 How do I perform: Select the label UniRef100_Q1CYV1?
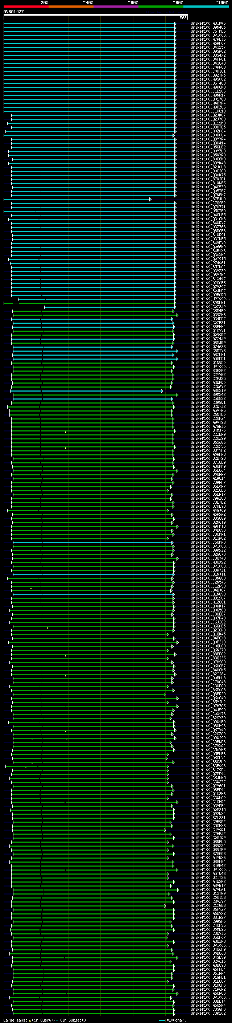(208, 330)
